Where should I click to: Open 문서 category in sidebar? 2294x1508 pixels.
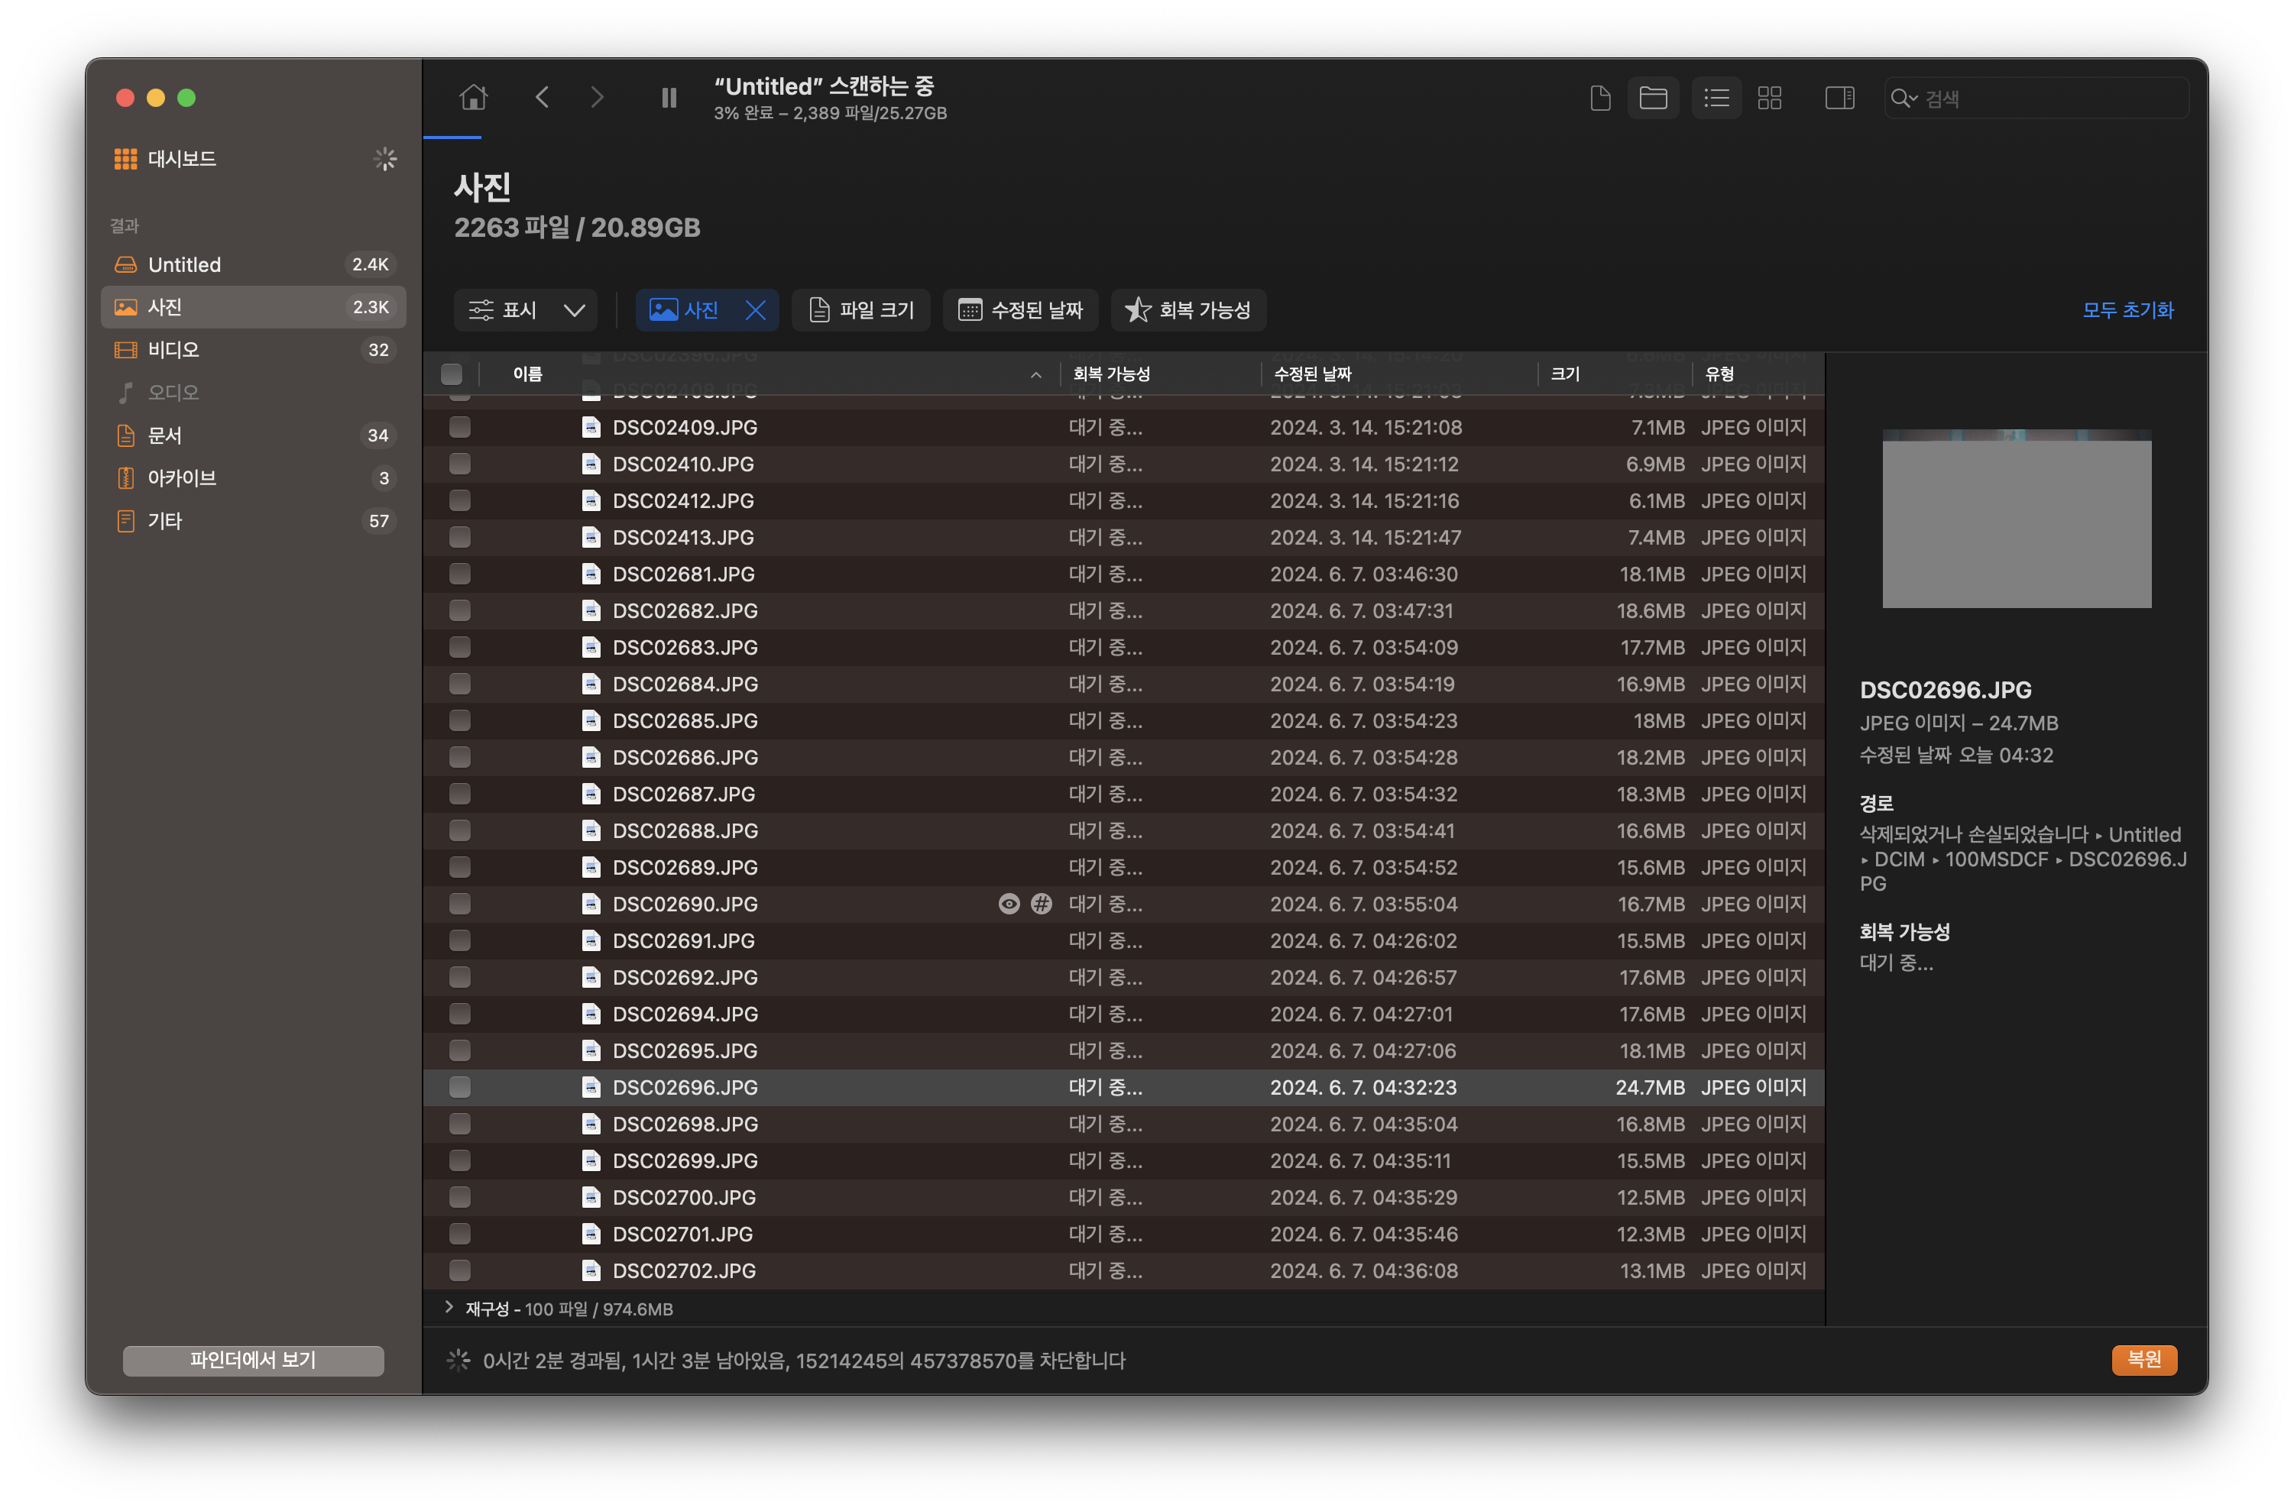(165, 435)
